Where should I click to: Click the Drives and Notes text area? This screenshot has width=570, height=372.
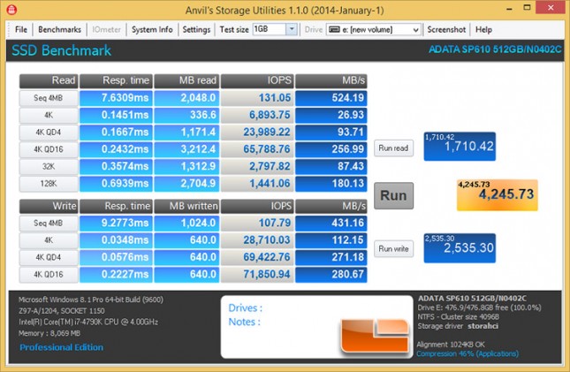pos(316,327)
